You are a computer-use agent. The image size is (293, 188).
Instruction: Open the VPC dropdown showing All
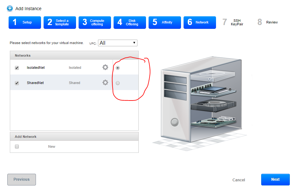tap(117, 43)
